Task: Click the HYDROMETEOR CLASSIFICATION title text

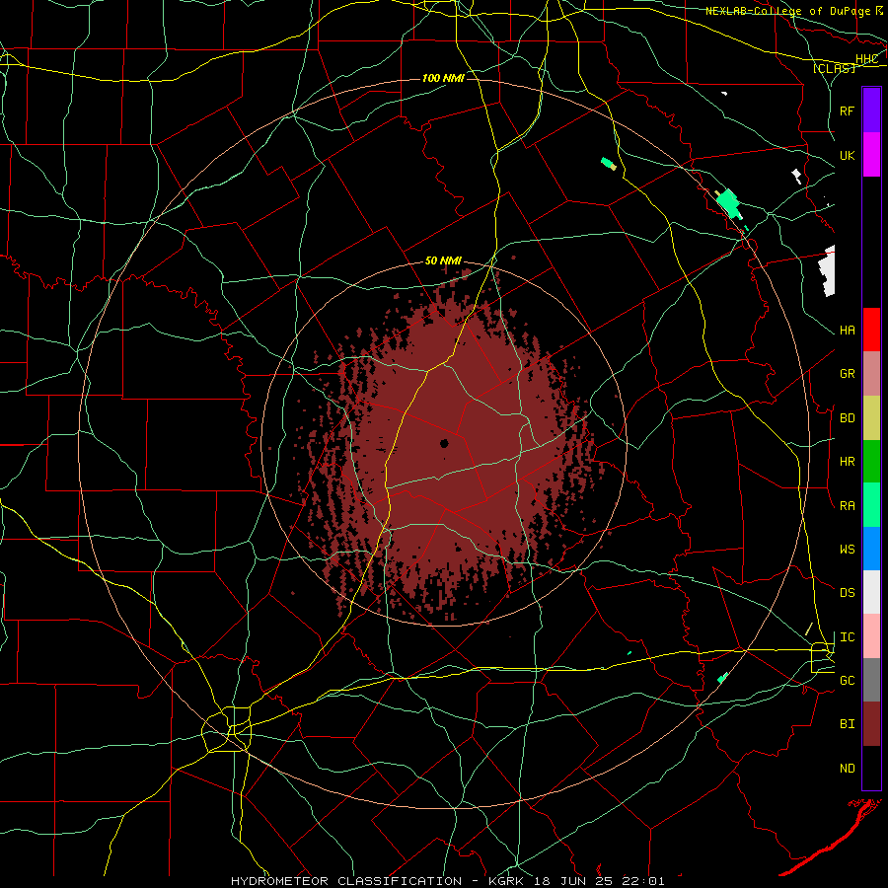Action: (x=346, y=881)
